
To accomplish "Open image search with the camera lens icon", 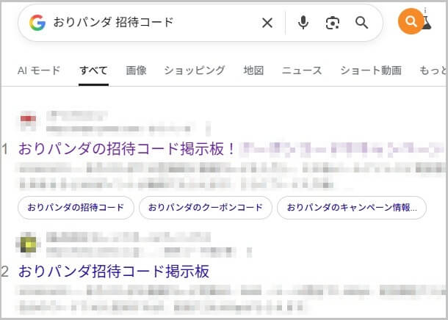I will (x=333, y=23).
